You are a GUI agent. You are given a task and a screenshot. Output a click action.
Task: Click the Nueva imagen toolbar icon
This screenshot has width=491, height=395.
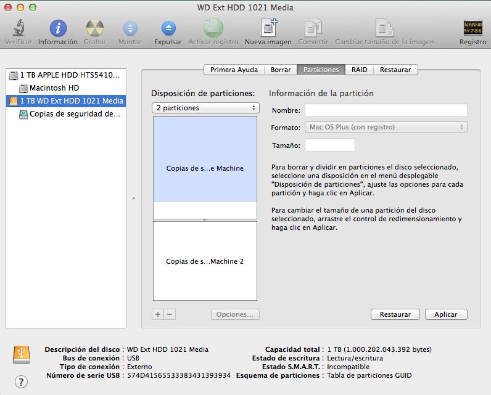(268, 28)
